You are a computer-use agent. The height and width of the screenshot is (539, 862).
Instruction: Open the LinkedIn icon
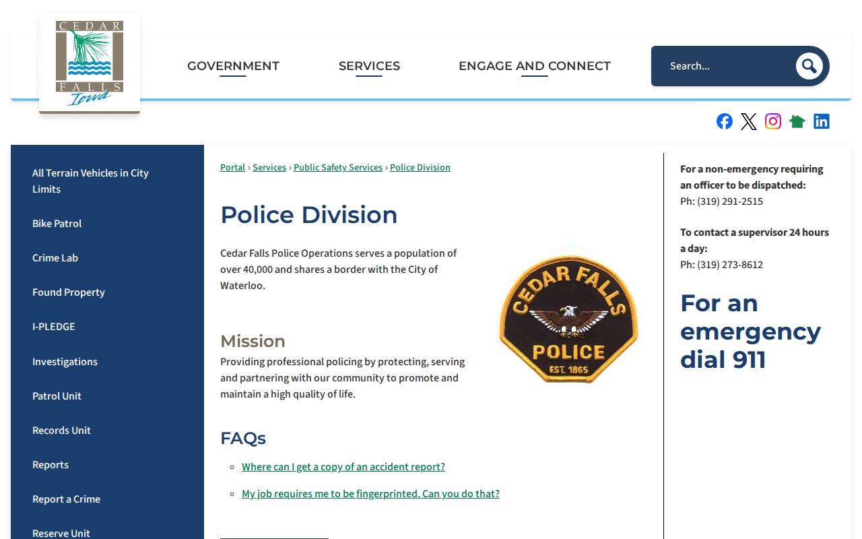(x=822, y=121)
